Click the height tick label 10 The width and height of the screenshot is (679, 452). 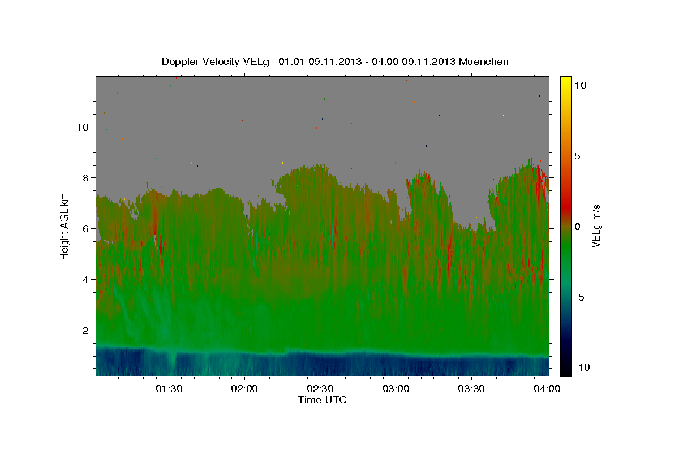83,127
